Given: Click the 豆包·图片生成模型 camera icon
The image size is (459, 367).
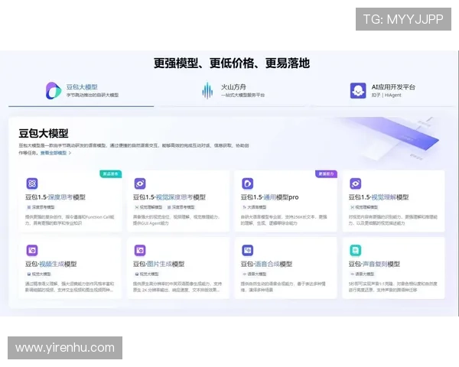Looking at the screenshot, I should [140, 250].
